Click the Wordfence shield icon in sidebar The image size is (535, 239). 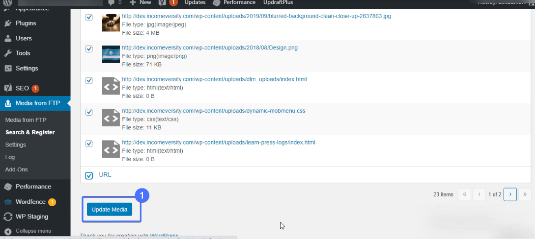(x=8, y=202)
